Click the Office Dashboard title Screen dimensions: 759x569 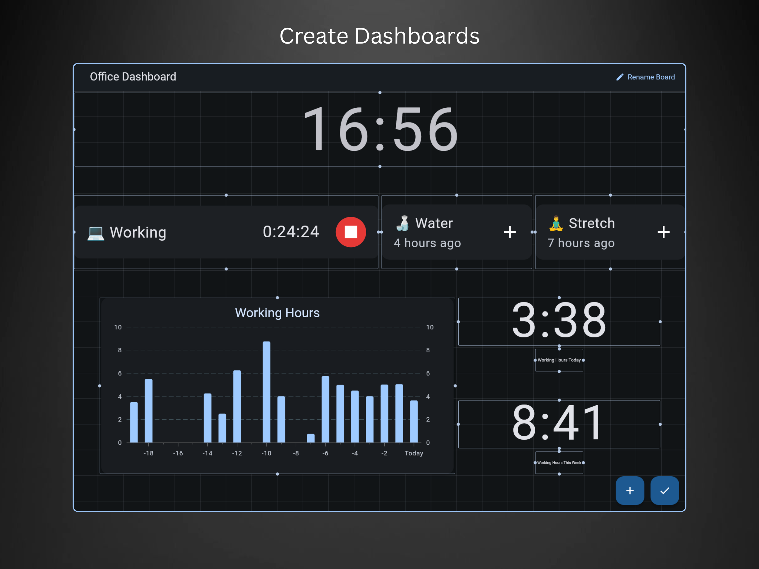(x=133, y=76)
